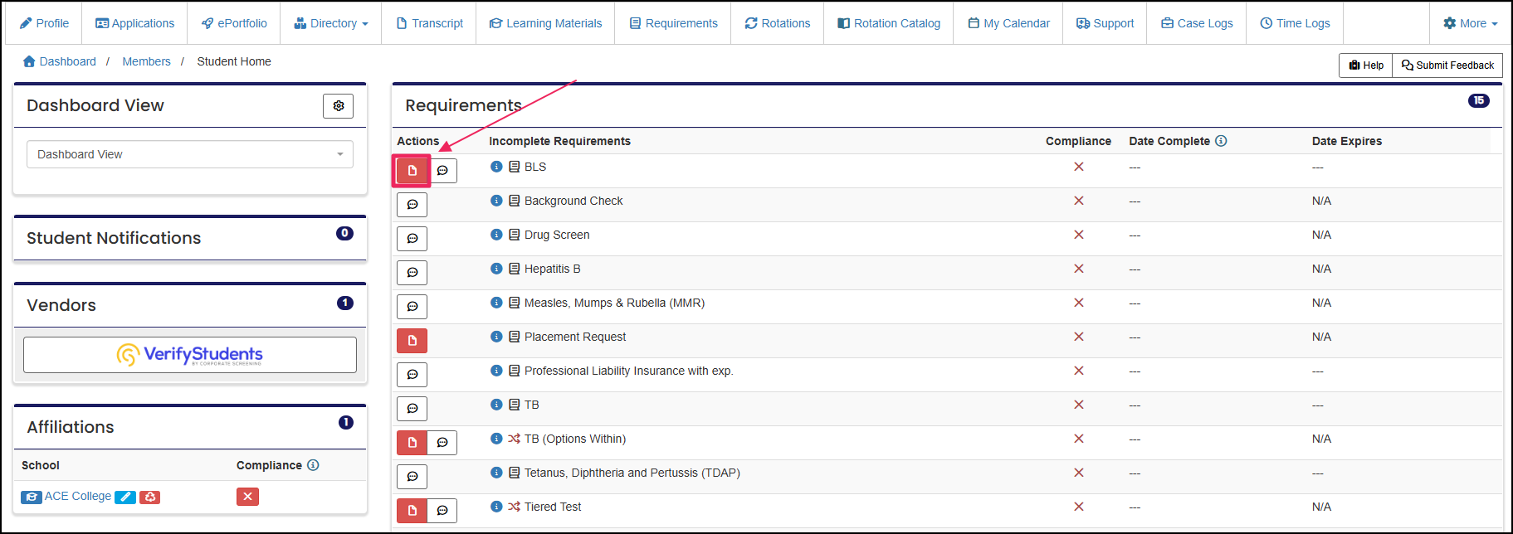Click the BLS requirement name
This screenshot has width=1513, height=534.
535,167
